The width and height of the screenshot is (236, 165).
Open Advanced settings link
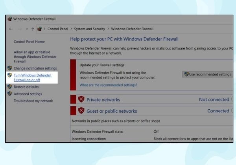[x=28, y=94]
